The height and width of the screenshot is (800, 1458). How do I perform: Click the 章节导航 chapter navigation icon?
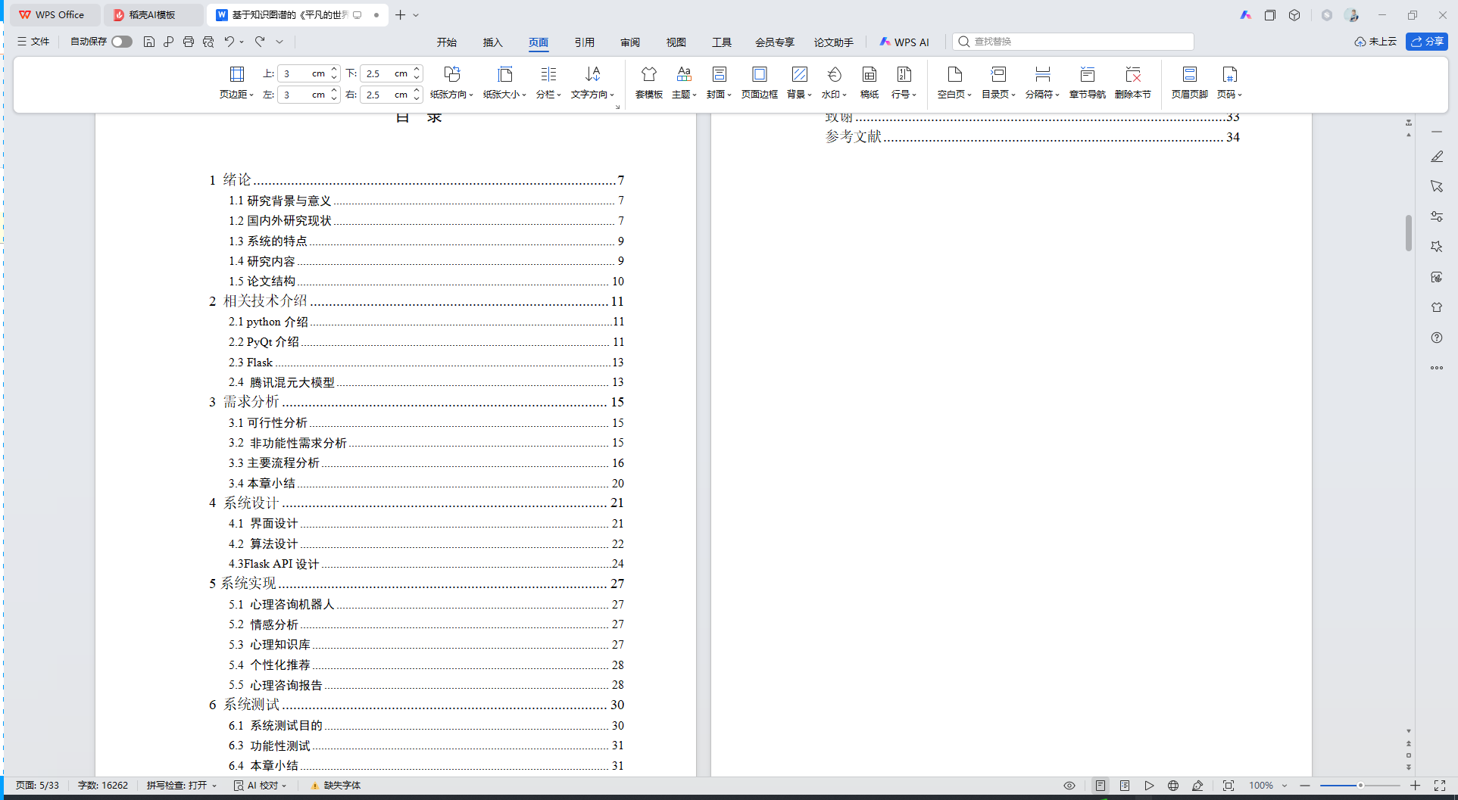tap(1088, 74)
